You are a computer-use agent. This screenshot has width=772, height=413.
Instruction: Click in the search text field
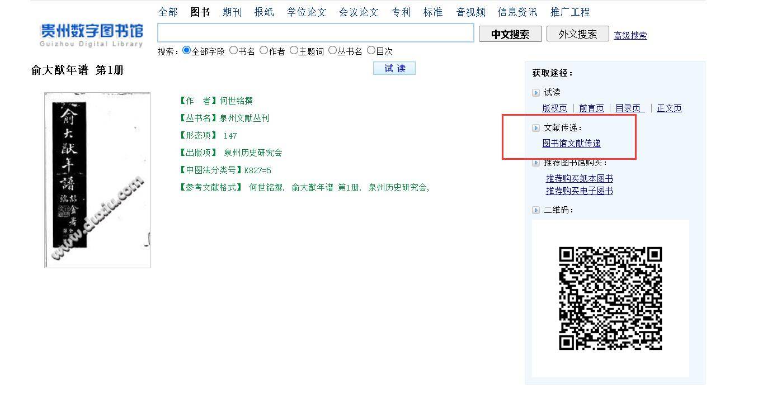coord(316,33)
